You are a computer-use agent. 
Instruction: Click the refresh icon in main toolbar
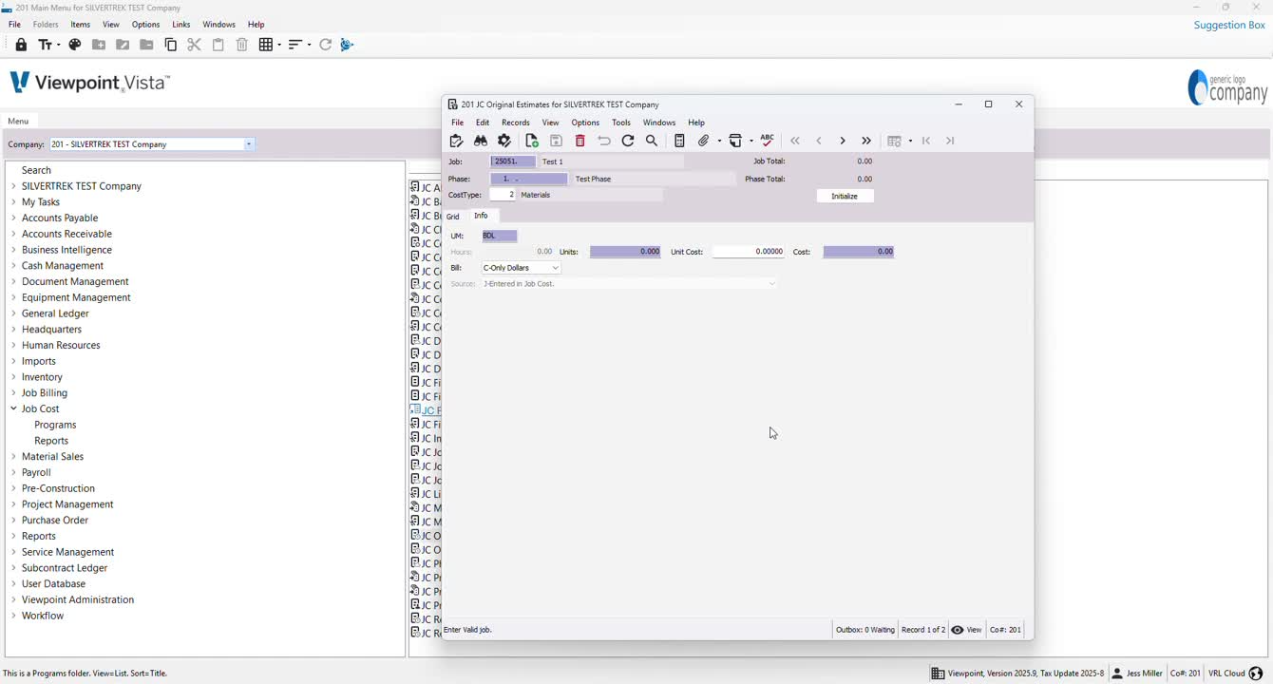coord(325,45)
